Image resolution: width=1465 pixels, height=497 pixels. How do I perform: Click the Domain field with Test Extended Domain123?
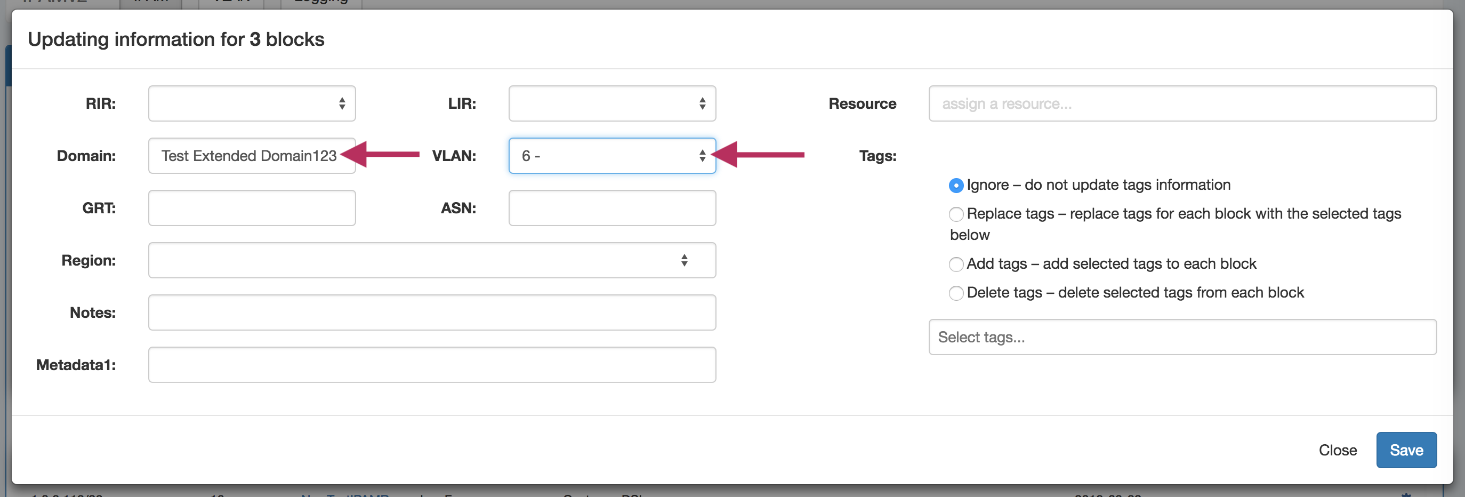pos(249,156)
